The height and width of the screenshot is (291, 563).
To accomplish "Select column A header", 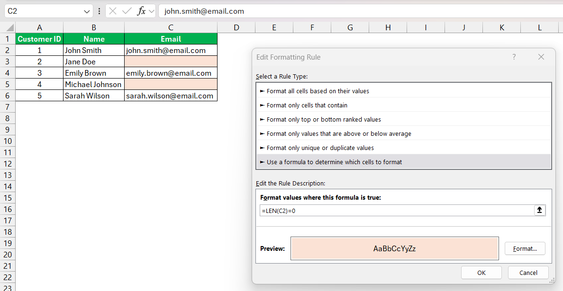I will (39, 27).
